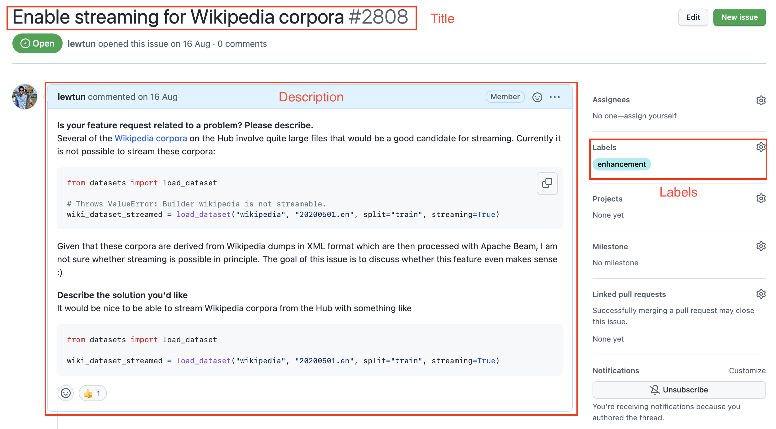Click the Edit title button
776x429 pixels.
click(x=693, y=17)
